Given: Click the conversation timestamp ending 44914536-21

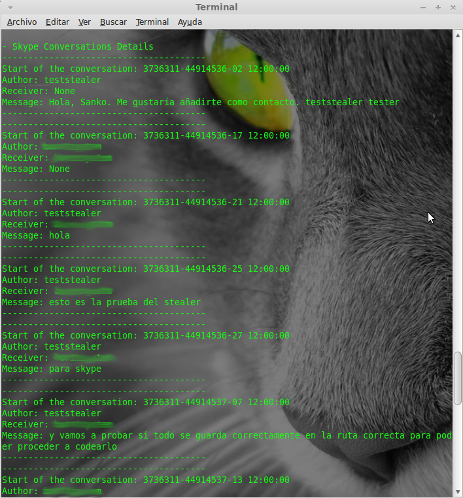Looking at the screenshot, I should click(x=216, y=203).
